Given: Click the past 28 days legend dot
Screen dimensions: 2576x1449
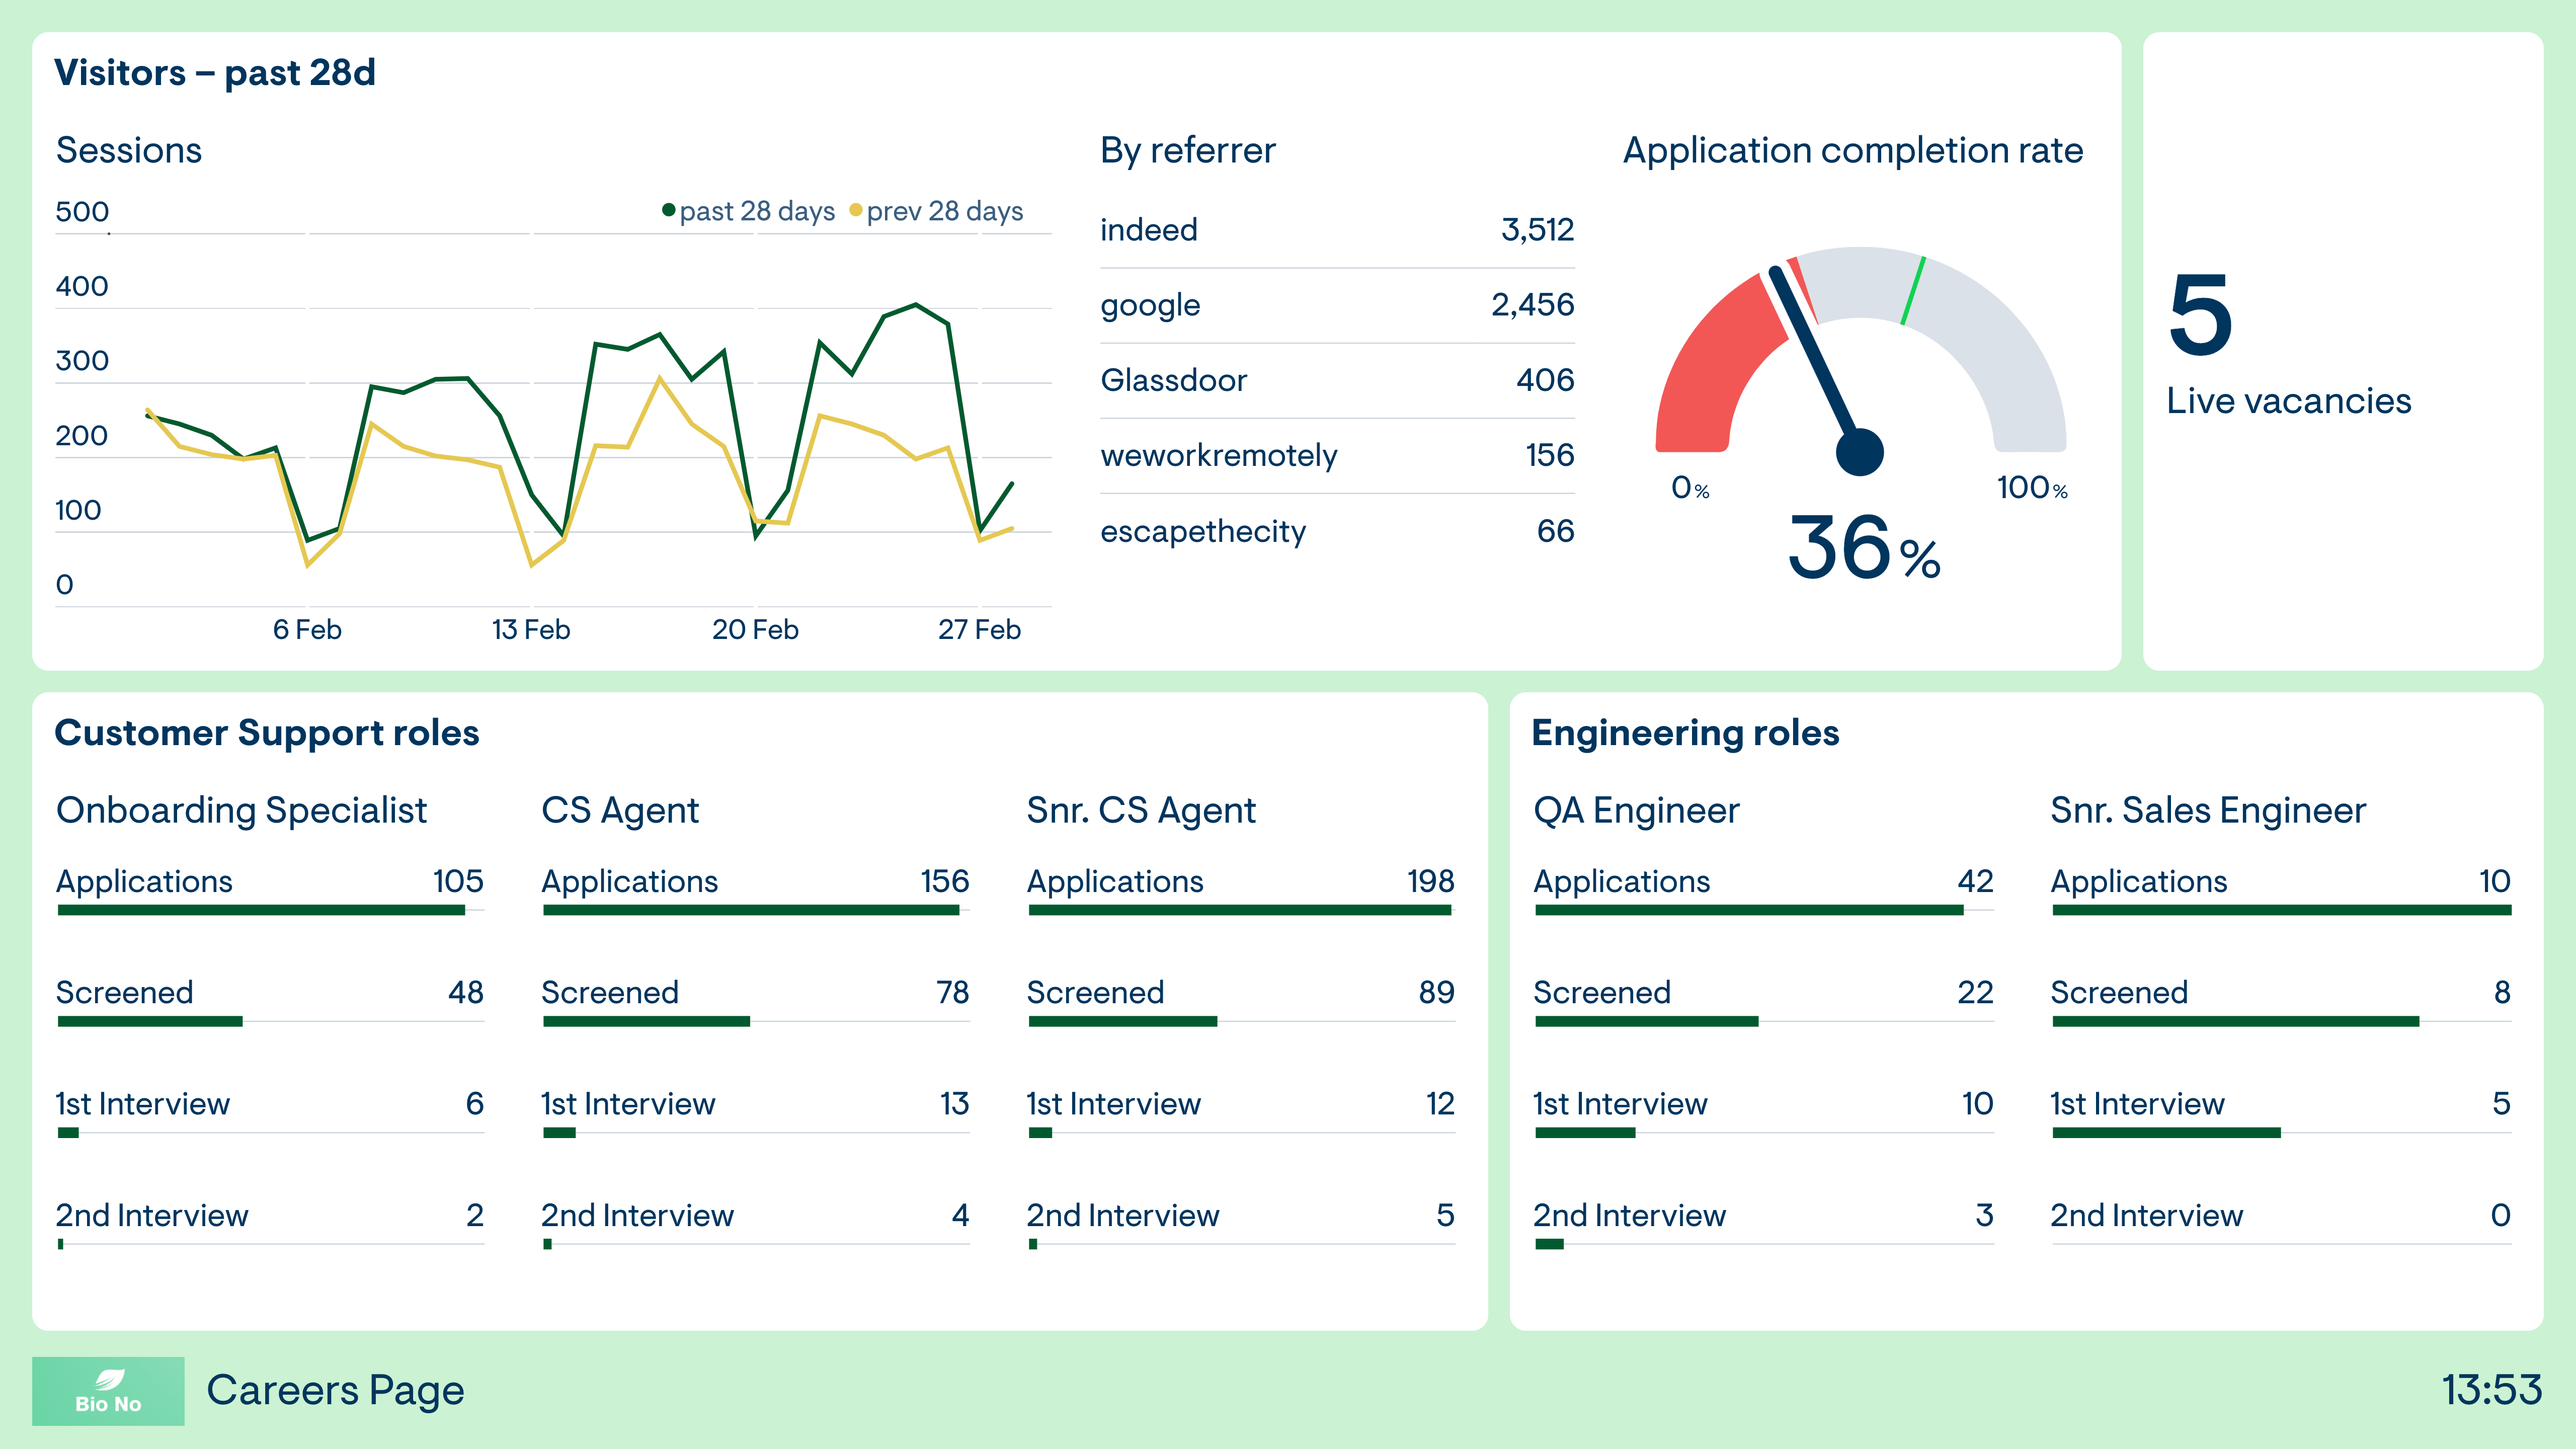Looking at the screenshot, I should coord(668,210).
